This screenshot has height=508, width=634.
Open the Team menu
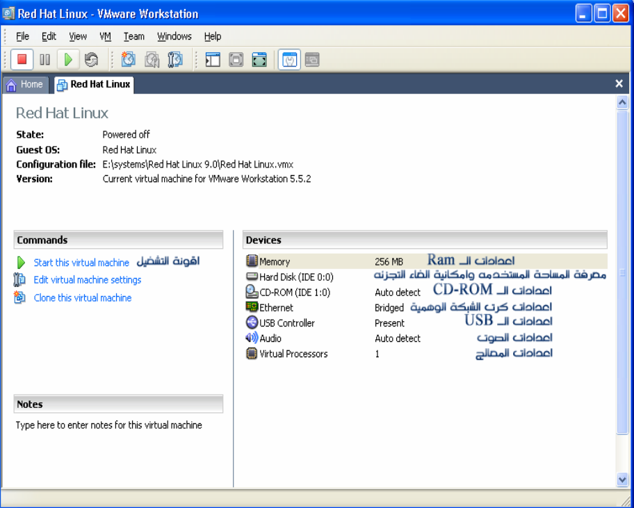[x=134, y=36]
